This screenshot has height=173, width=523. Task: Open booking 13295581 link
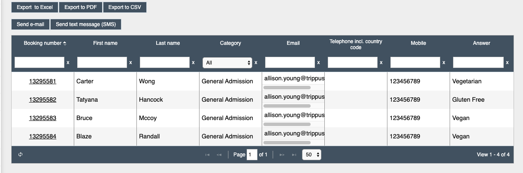click(42, 81)
